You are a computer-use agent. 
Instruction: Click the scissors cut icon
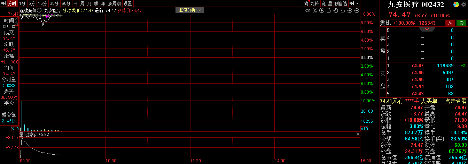coord(315,10)
